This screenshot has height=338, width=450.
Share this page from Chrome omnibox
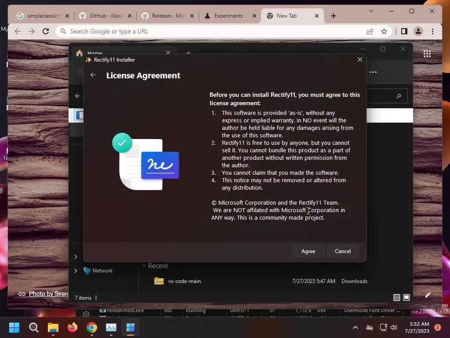[370, 31]
